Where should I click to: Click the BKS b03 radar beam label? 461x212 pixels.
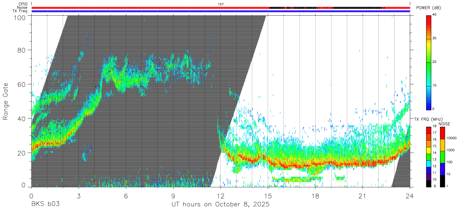[x=45, y=204]
